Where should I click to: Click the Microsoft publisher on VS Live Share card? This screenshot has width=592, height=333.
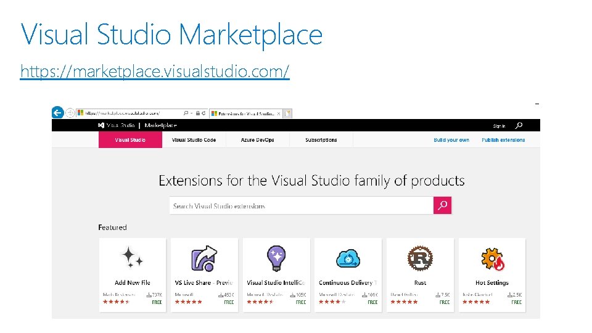184,295
